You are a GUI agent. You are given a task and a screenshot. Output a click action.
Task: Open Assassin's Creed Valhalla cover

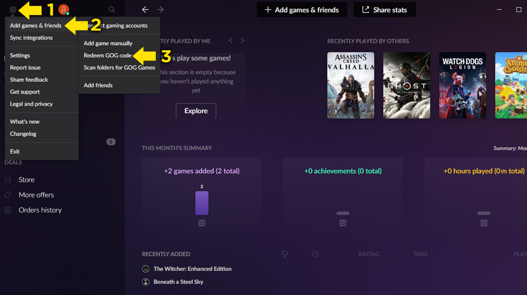(x=350, y=85)
